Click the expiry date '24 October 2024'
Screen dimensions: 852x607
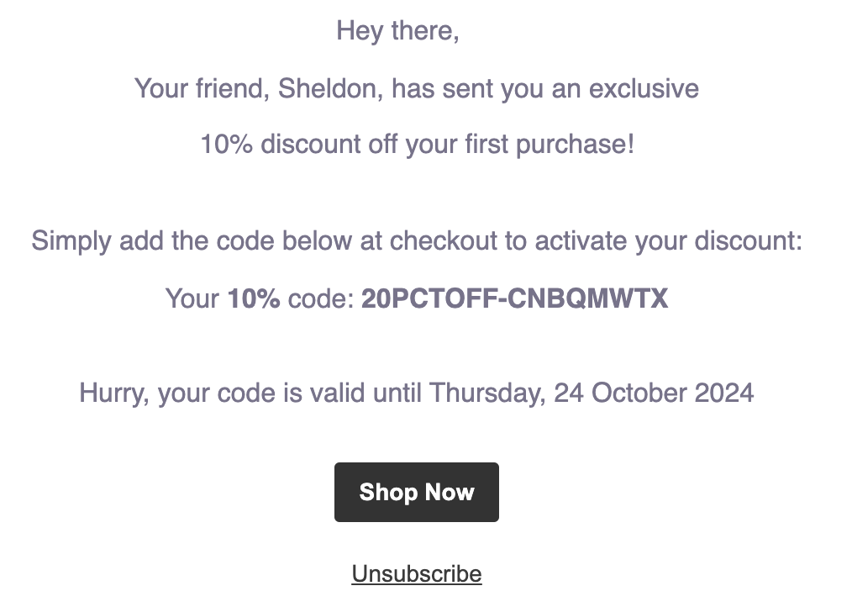(654, 393)
